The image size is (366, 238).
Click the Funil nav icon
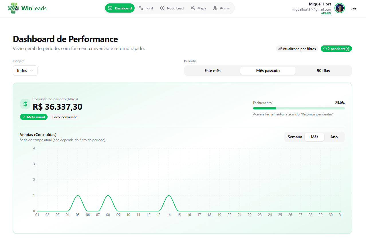141,8
